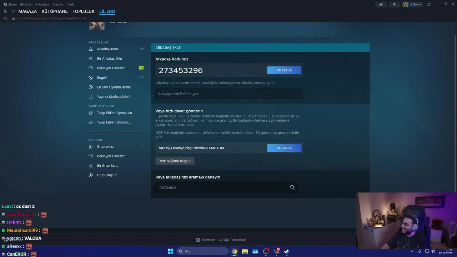Viewport: 457px width, 257px height.
Task: Open the LİL ERO profile tab
Action: [x=107, y=11]
